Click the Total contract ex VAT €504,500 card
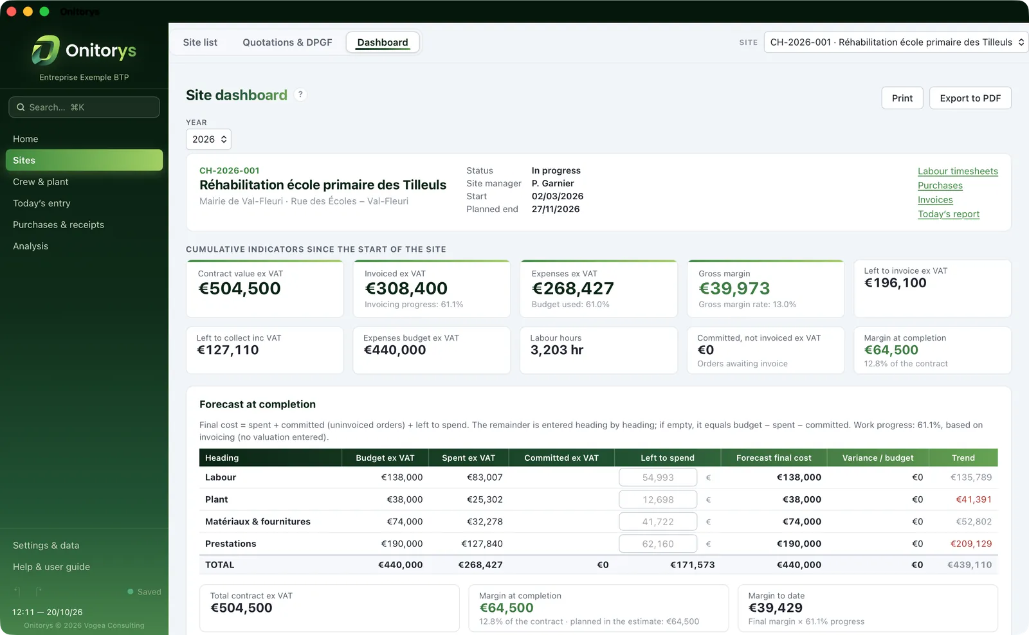Viewport: 1029px width, 635px height. (x=330, y=608)
